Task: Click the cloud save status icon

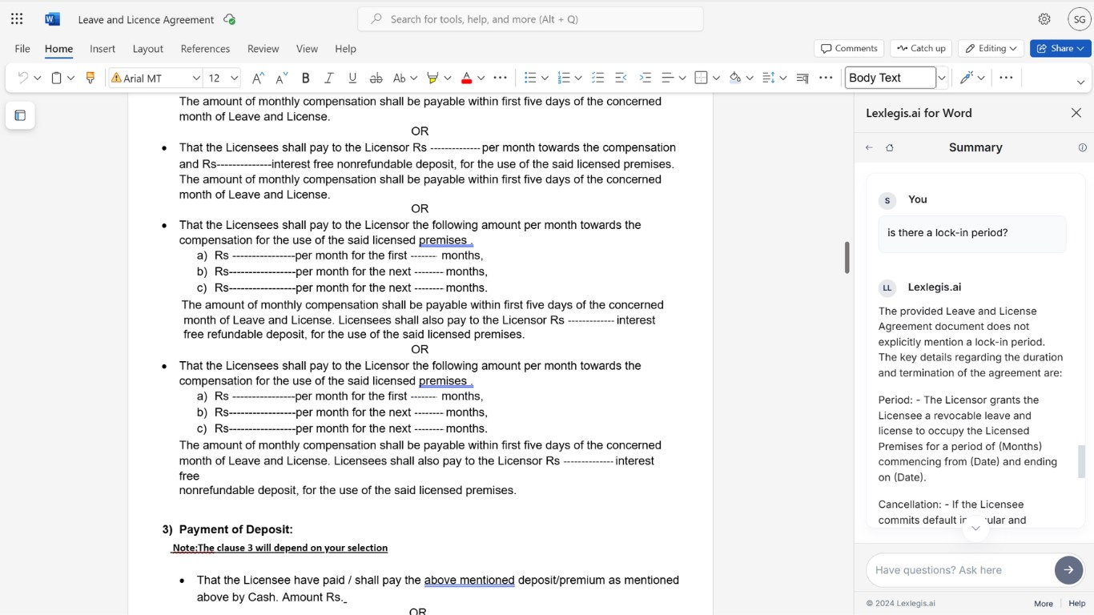Action: point(230,19)
